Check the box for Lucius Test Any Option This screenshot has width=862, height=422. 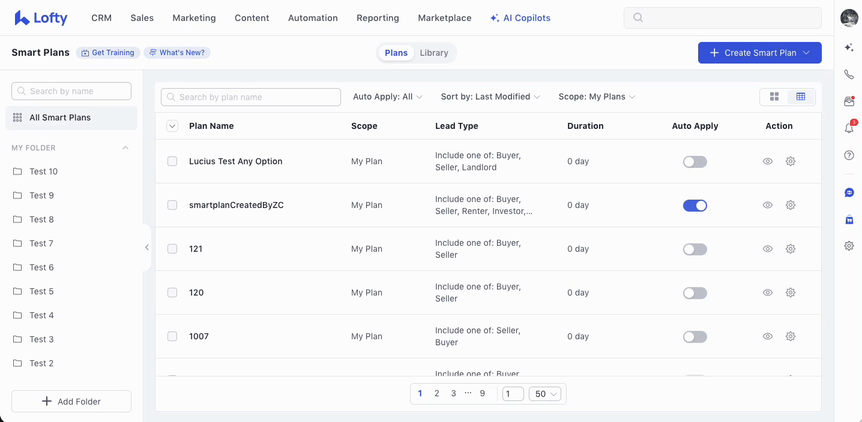tap(172, 161)
